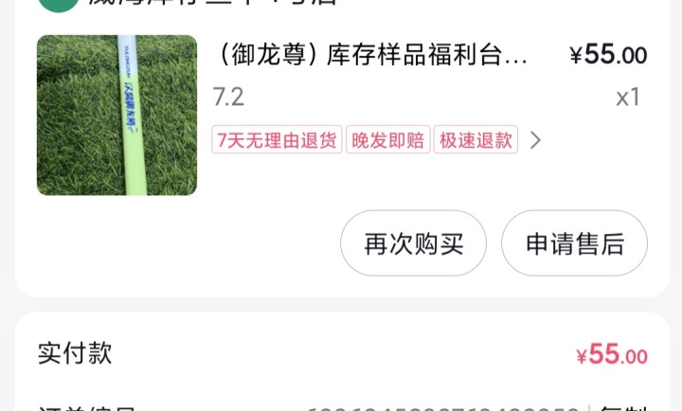Tap the red 实付款 amount ¥55.00
This screenshot has height=411, width=682.
(612, 354)
